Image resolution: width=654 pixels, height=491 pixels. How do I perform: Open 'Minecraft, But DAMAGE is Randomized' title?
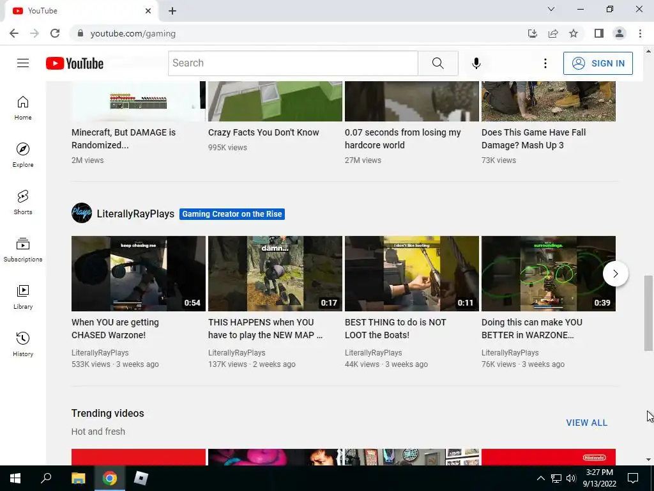[123, 139]
